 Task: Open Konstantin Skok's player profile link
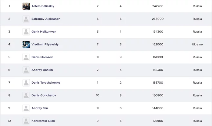pyautogui.click(x=43, y=121)
